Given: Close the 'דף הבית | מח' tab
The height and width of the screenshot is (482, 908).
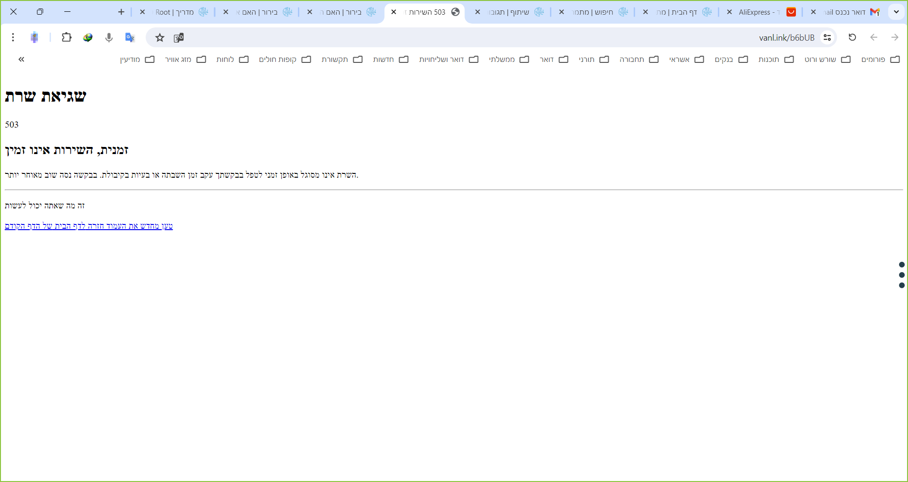Looking at the screenshot, I should tap(645, 12).
